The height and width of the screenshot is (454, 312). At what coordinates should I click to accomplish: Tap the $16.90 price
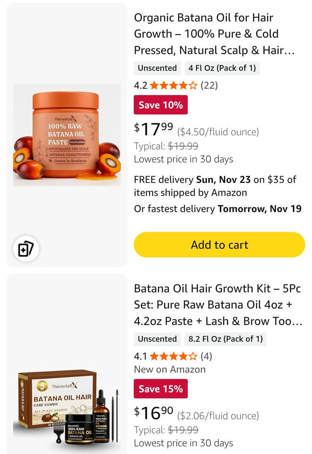click(154, 412)
